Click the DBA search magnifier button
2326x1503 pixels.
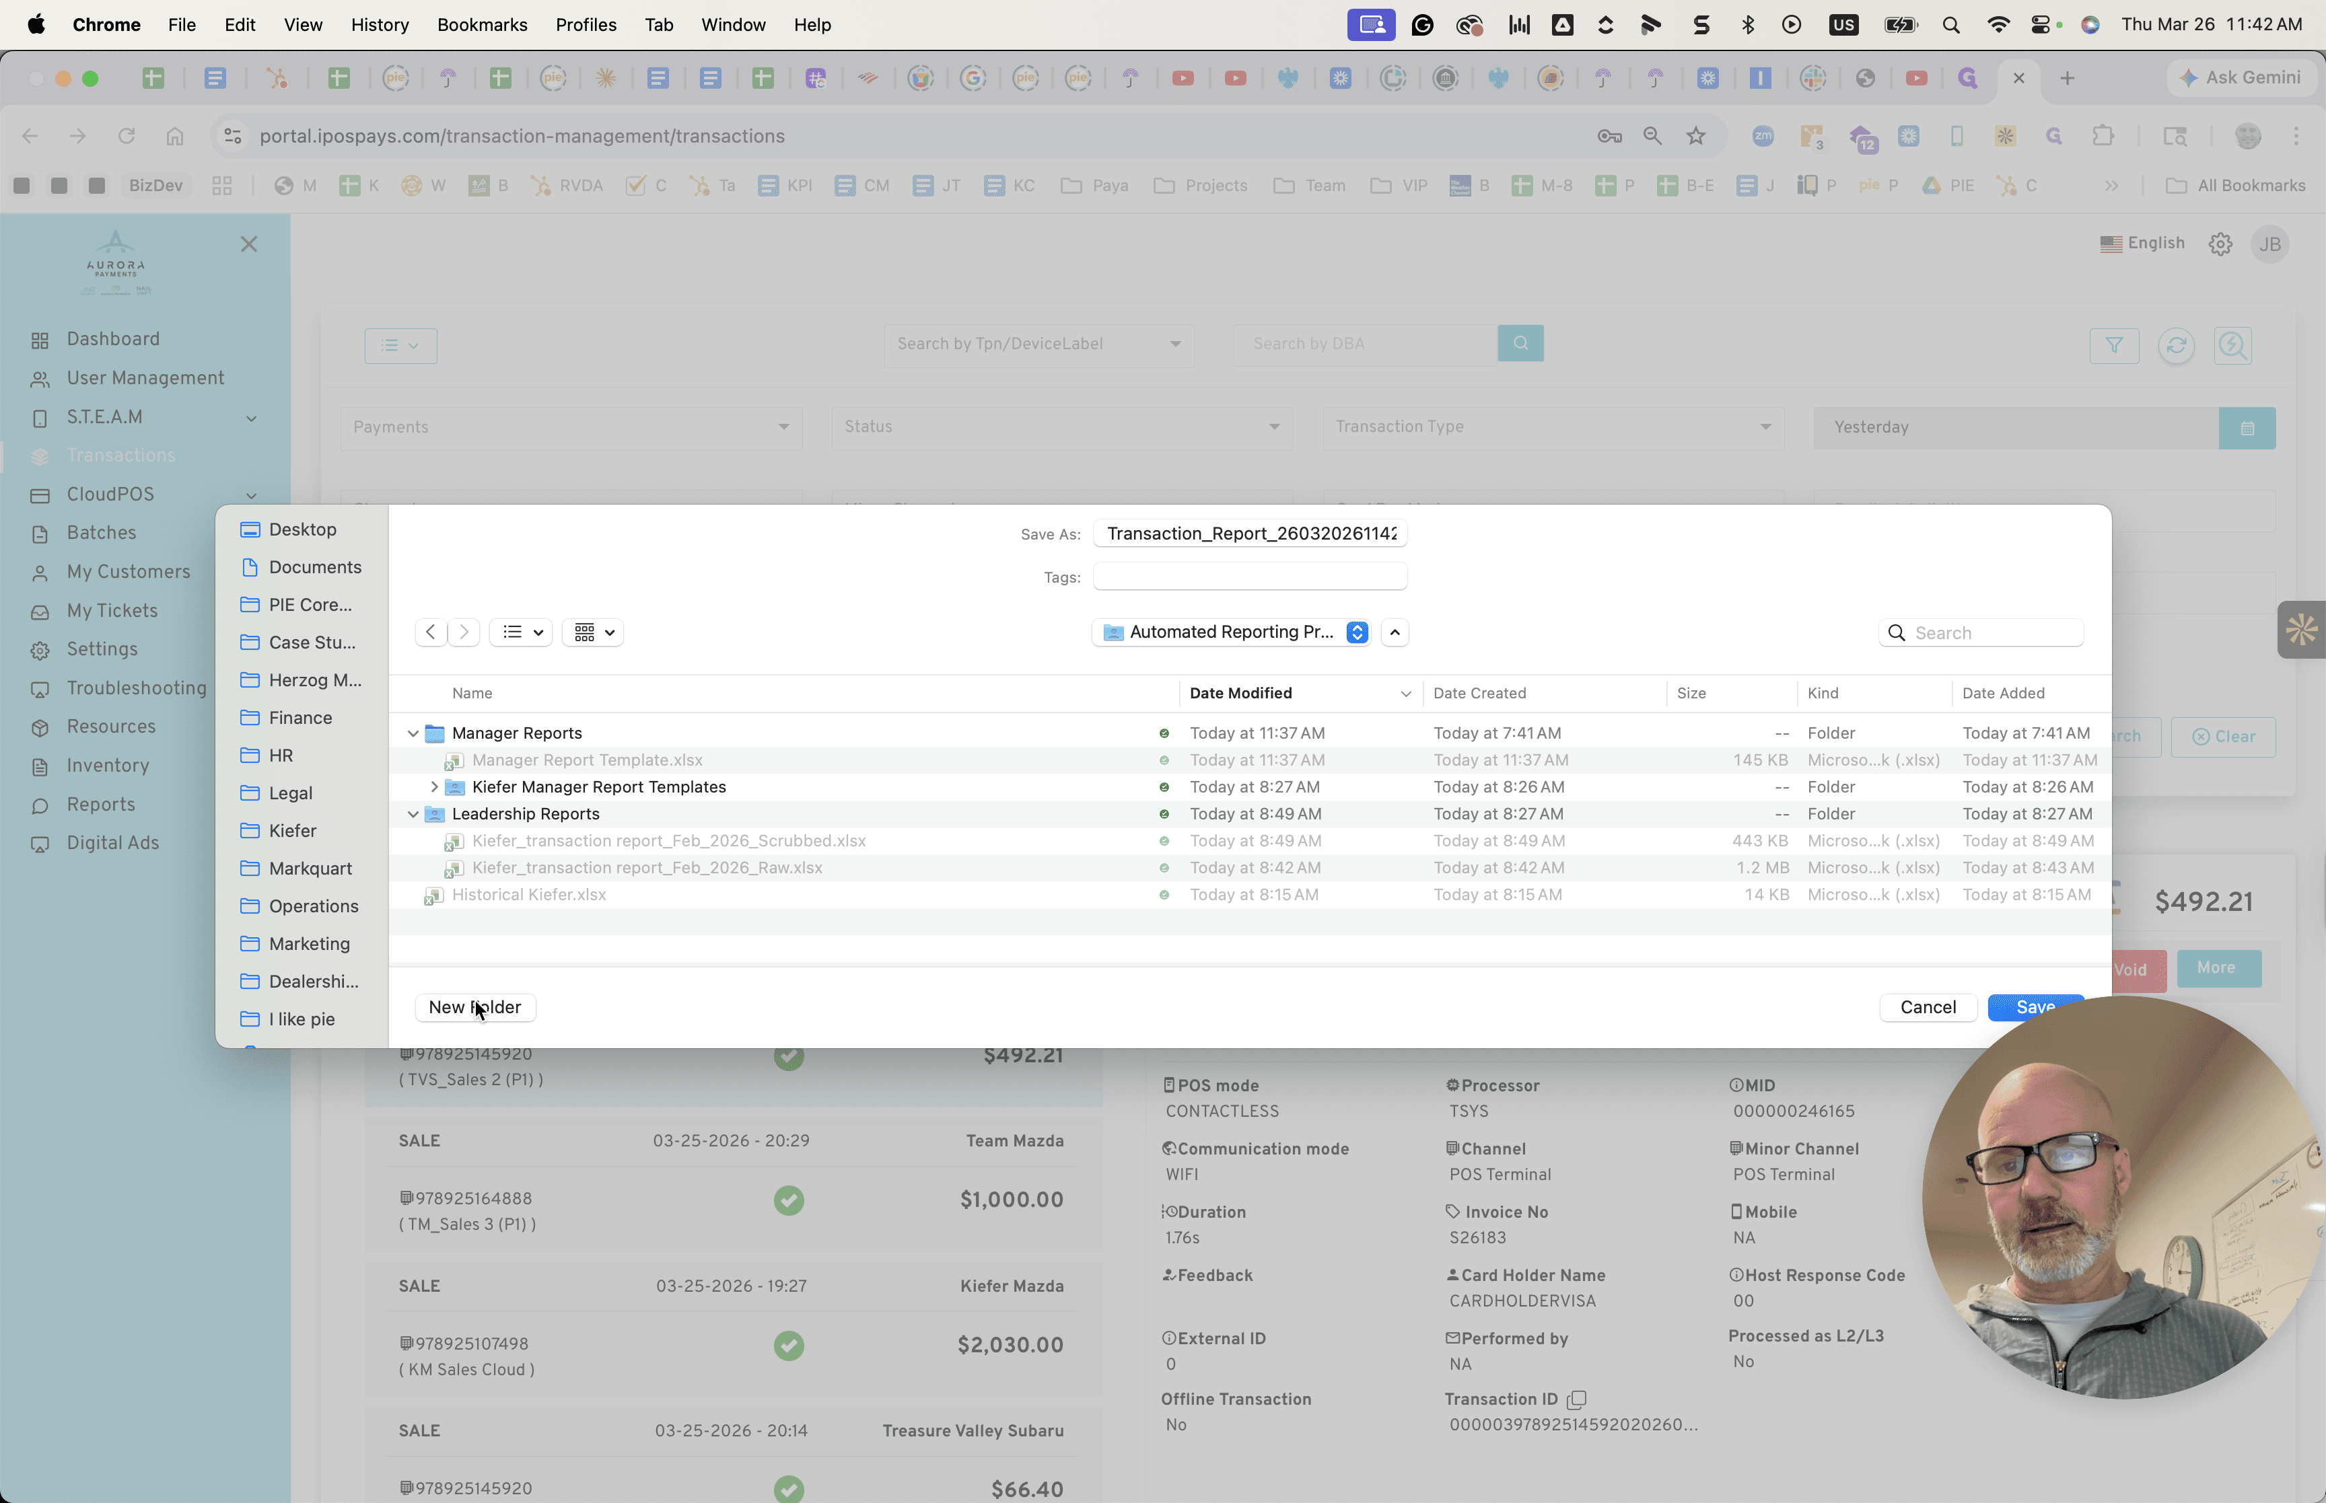pos(1521,344)
